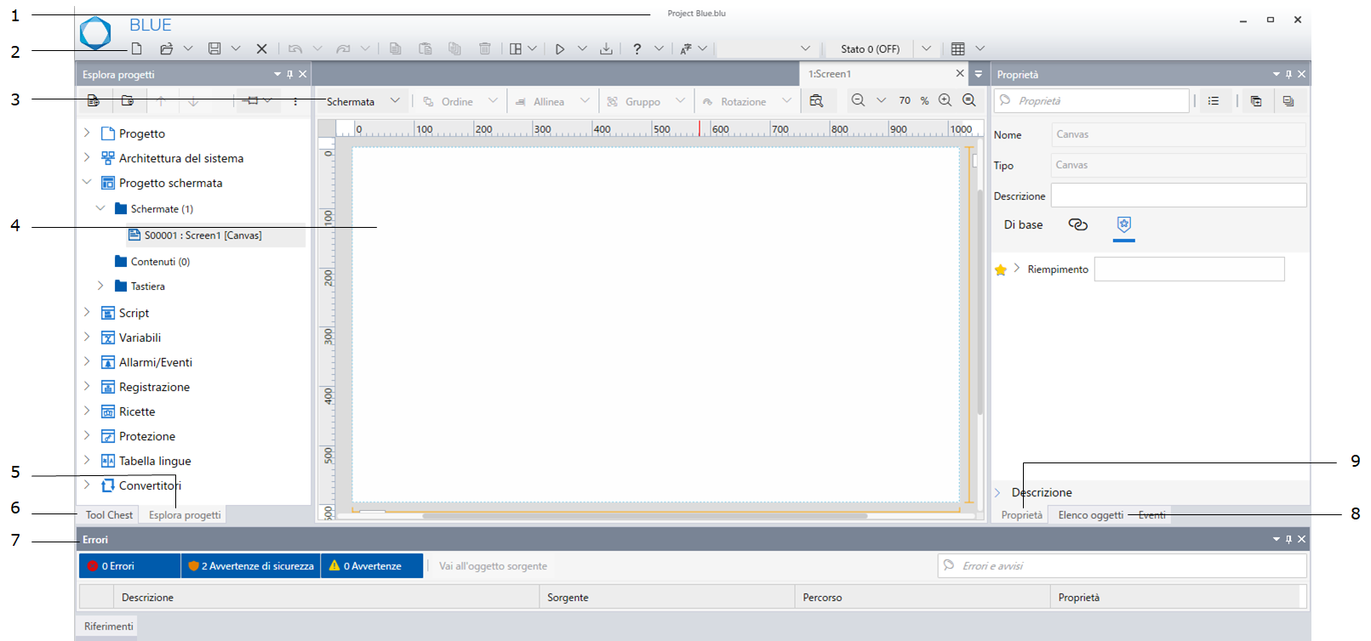Viewport: 1371px width, 641px height.
Task: Click the Riempimento fill color field
Action: coord(1189,269)
